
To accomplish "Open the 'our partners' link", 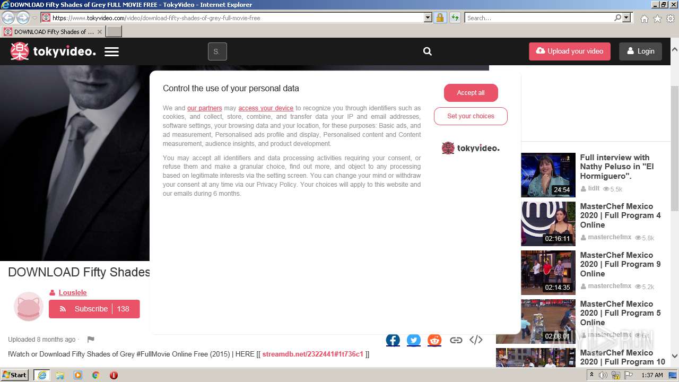I will [x=204, y=108].
